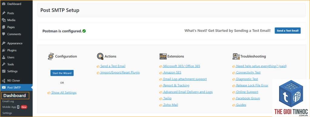Click hand pointer icon beside Connectivity Test

click(x=234, y=73)
